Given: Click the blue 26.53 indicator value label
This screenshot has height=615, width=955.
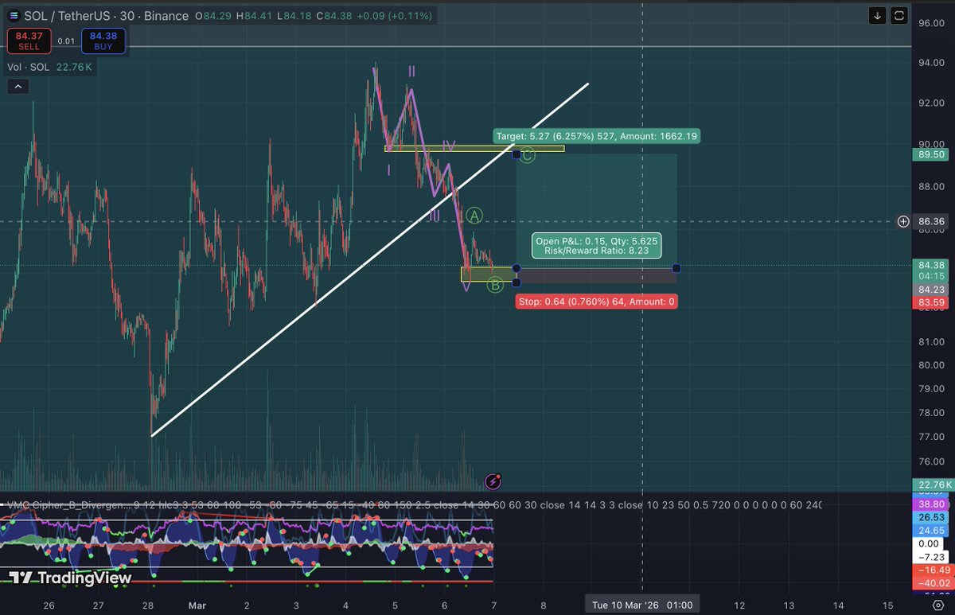Looking at the screenshot, I should (930, 517).
